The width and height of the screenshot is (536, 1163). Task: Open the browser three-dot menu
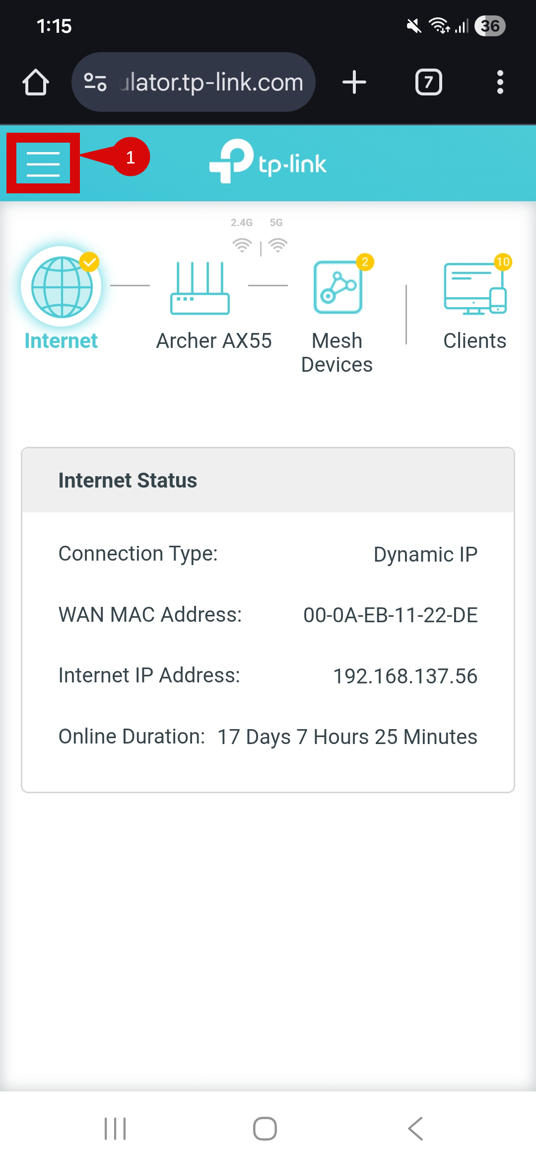[500, 82]
